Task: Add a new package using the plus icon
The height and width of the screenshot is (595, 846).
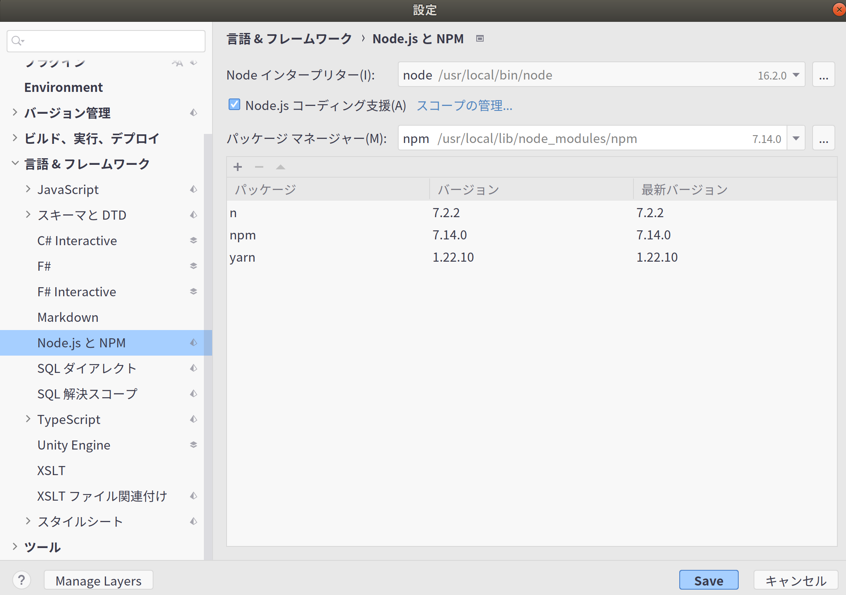Action: coord(237,167)
